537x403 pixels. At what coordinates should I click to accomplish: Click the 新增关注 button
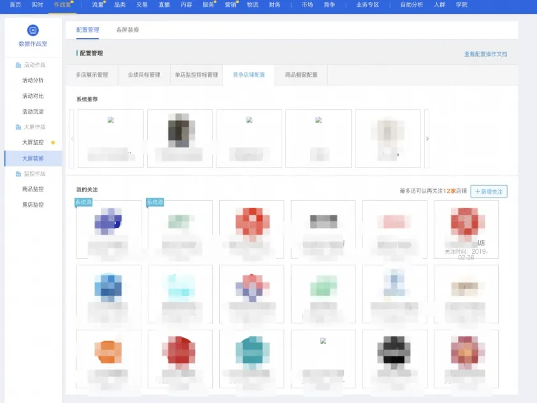click(489, 191)
